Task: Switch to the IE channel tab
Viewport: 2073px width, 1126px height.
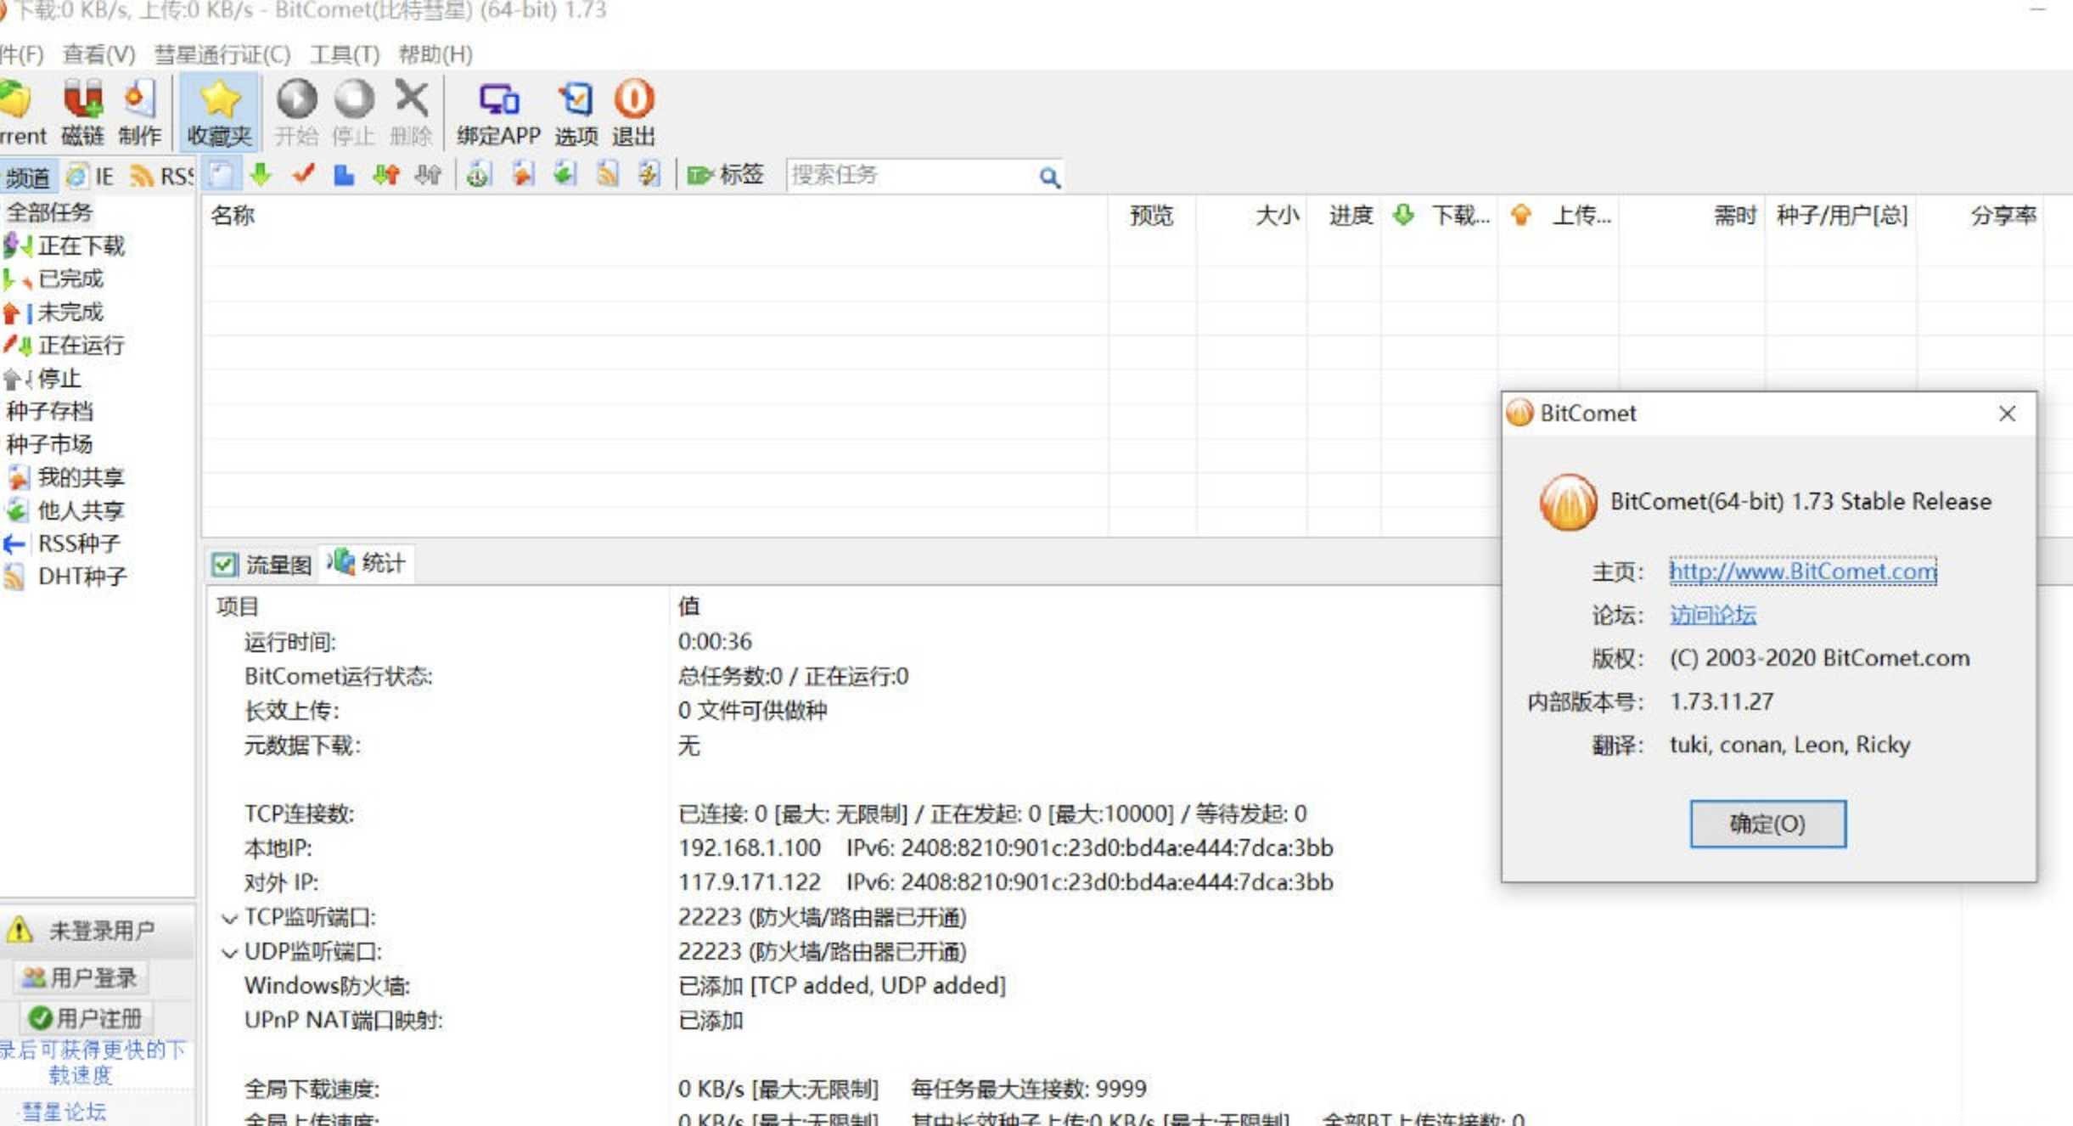Action: click(91, 176)
